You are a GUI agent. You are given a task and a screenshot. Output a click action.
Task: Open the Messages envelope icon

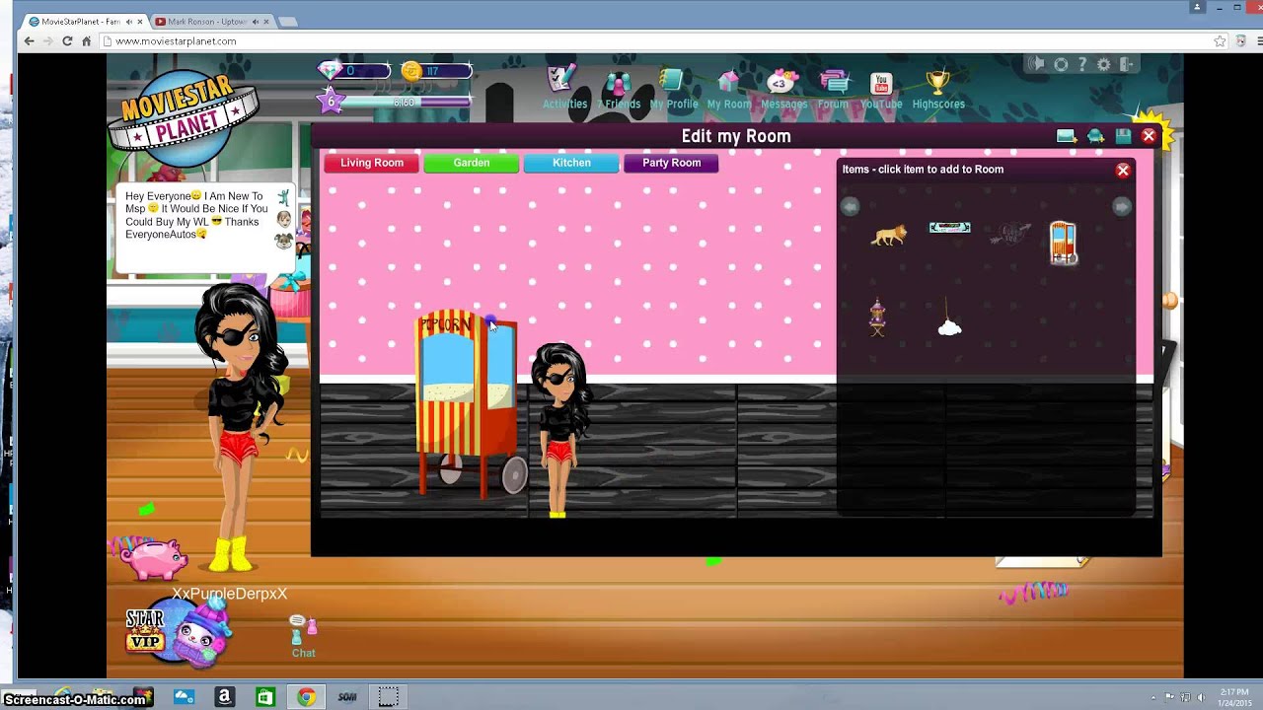coord(783,82)
